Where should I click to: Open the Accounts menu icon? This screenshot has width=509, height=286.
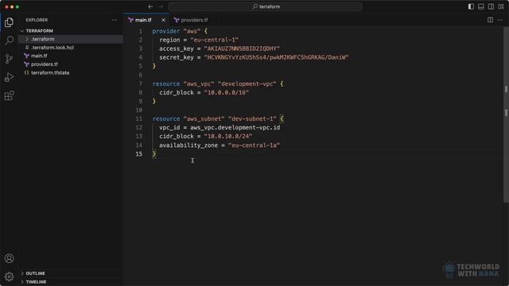coord(9,258)
